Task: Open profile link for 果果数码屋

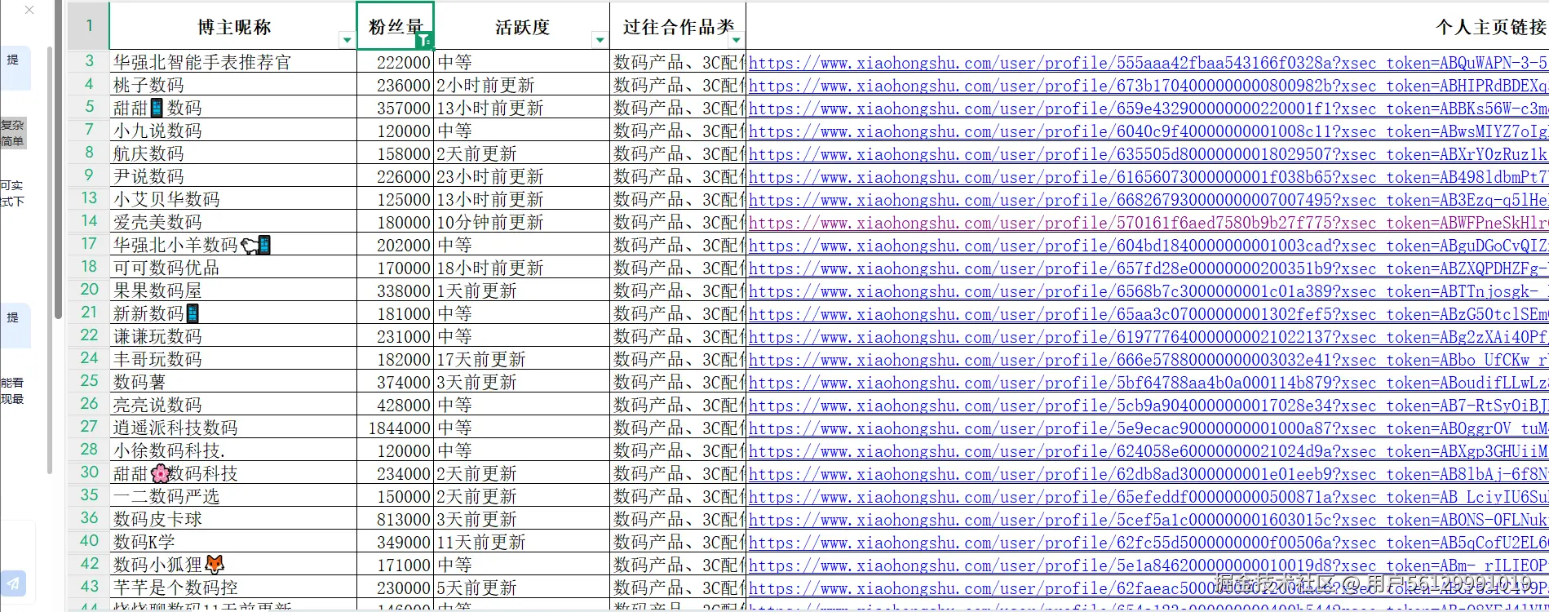Action: coord(1148,290)
